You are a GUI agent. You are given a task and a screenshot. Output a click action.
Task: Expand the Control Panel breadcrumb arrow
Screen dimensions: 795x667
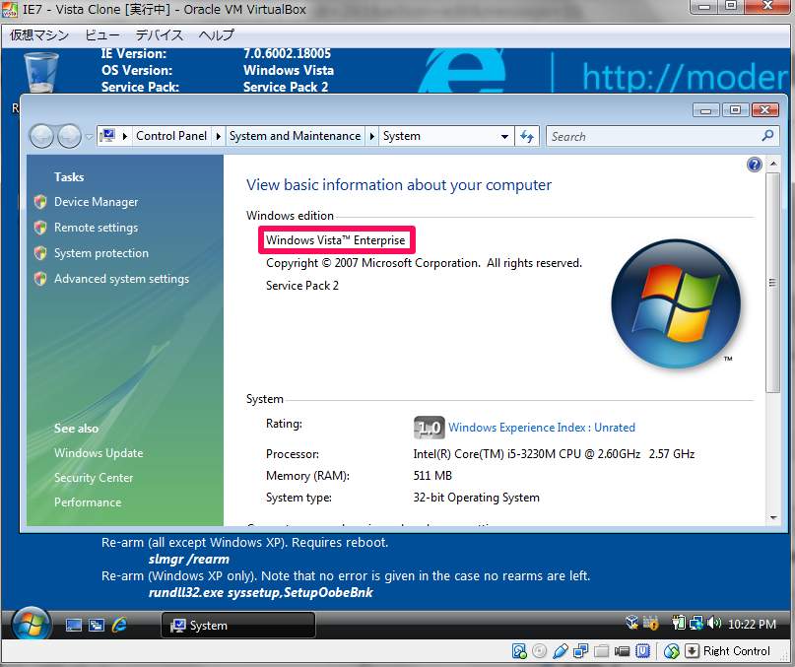[x=221, y=137]
